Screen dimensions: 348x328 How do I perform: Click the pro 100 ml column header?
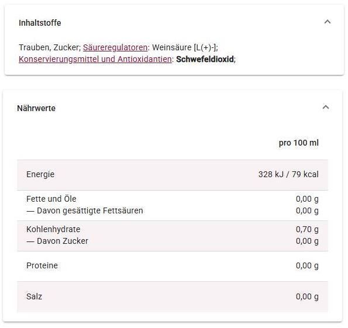299,143
